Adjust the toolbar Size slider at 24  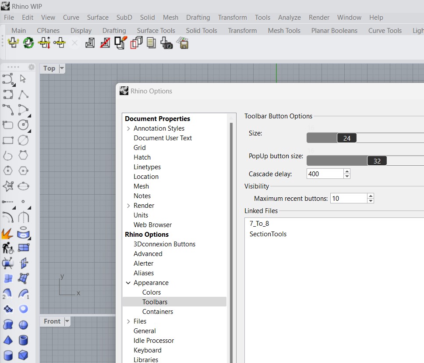click(x=346, y=138)
